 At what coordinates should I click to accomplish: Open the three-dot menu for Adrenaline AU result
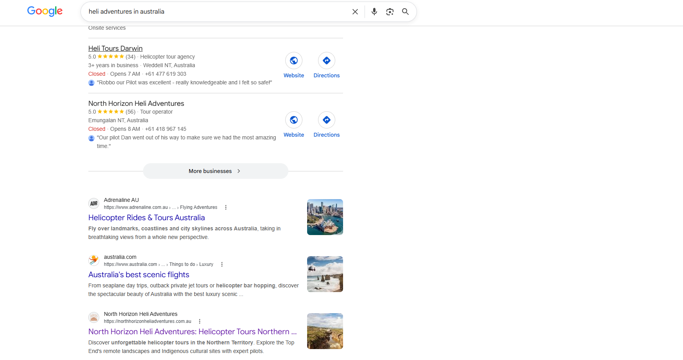point(226,207)
